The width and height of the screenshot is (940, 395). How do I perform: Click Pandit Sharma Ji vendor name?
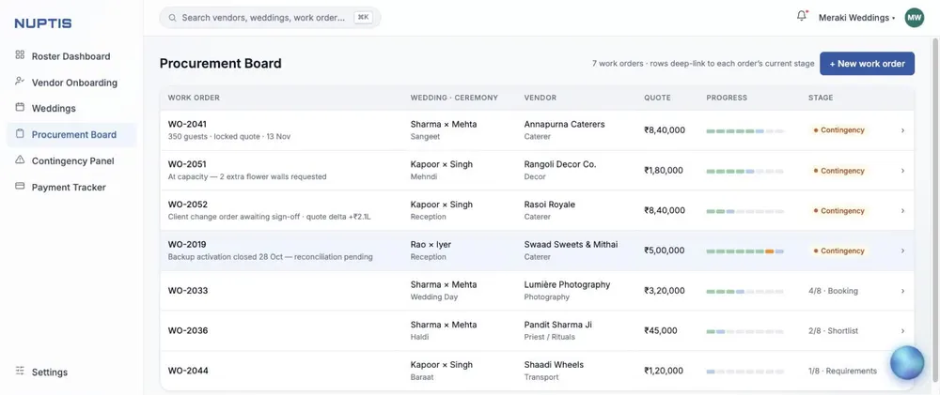[557, 325]
